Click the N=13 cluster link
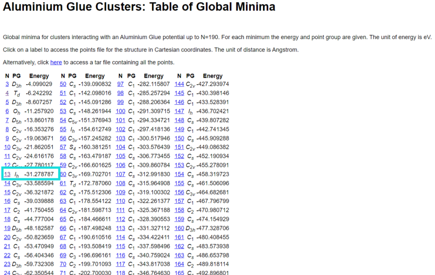 7,174
